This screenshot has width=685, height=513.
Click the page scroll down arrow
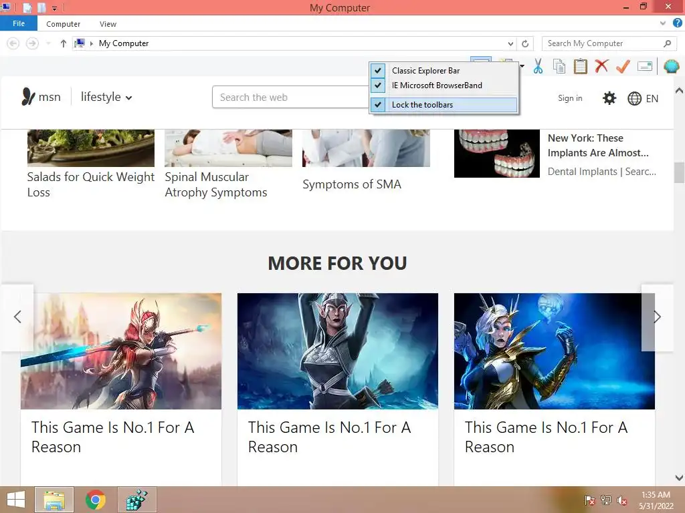pyautogui.click(x=679, y=477)
